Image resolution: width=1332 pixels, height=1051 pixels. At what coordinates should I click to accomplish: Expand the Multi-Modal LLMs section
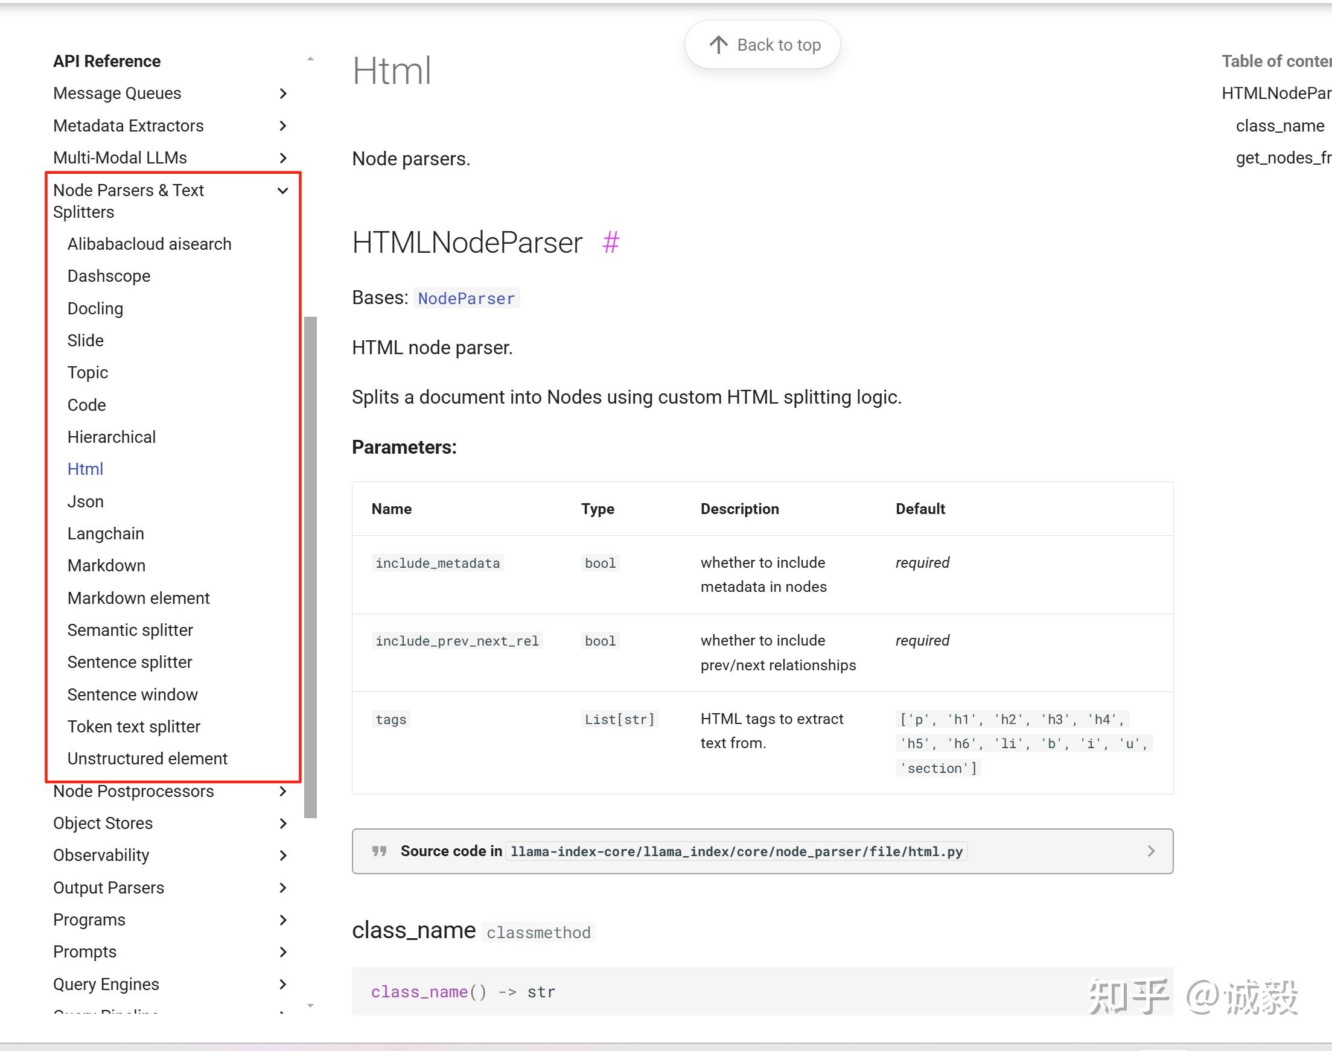[x=283, y=157]
